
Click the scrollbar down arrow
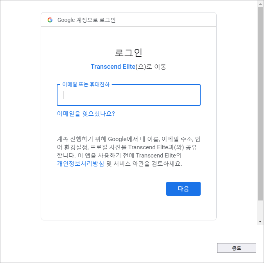[x=260, y=222]
